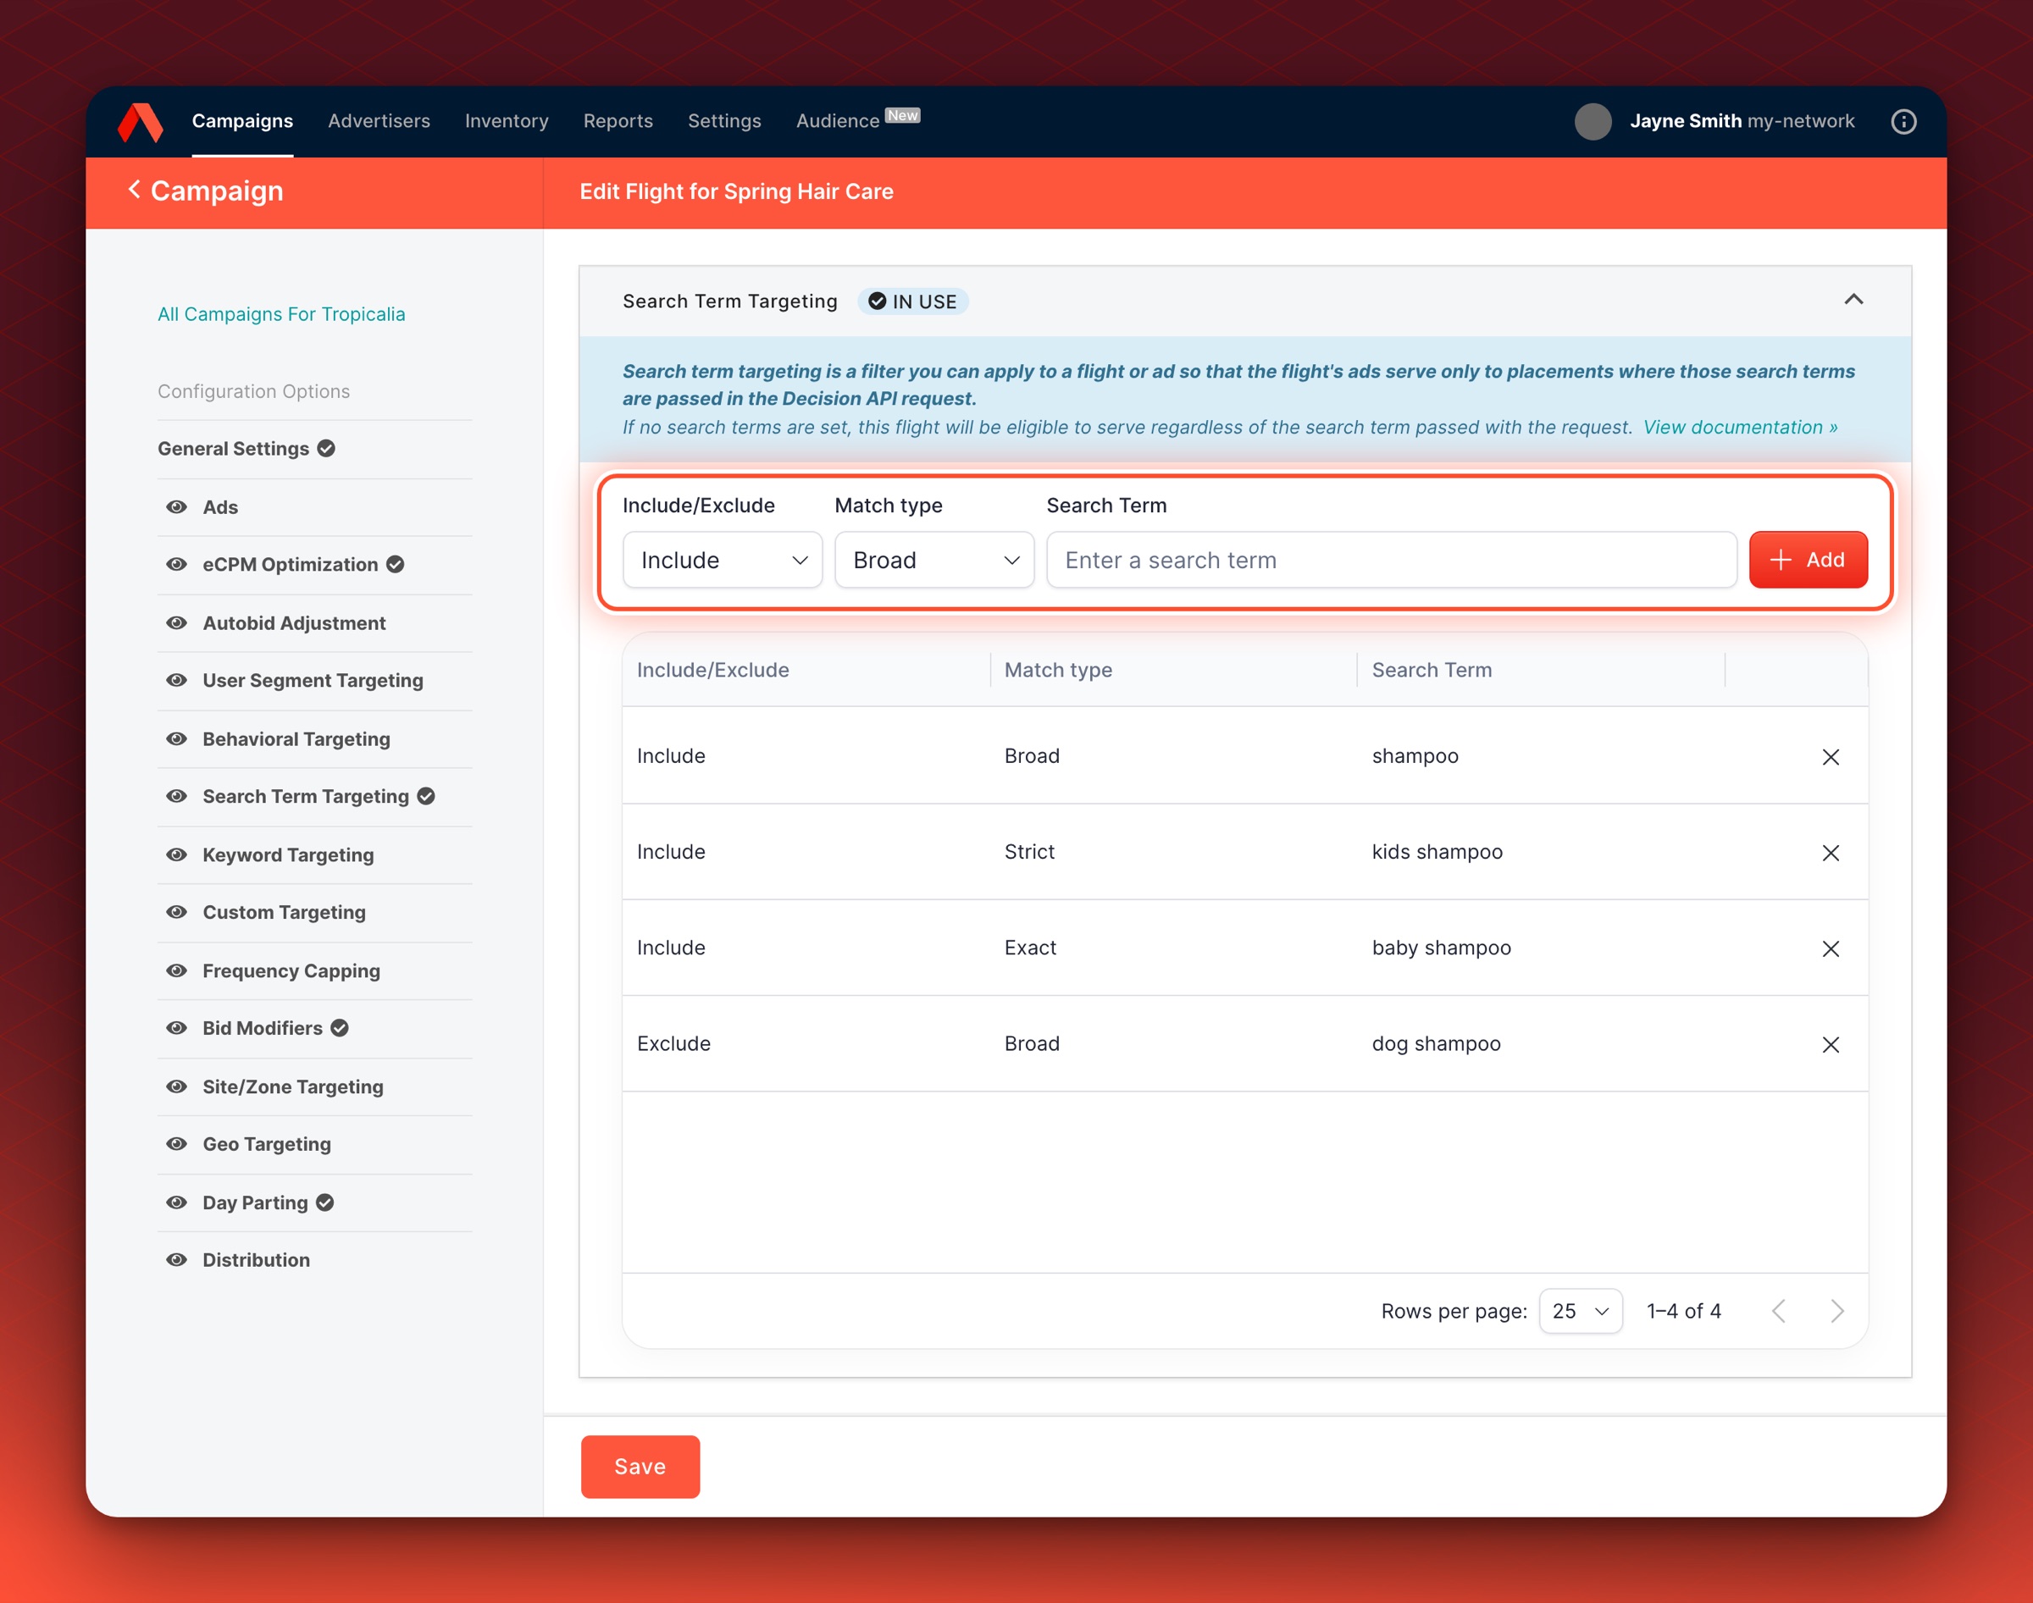
Task: Open the Settings tab
Action: click(723, 121)
